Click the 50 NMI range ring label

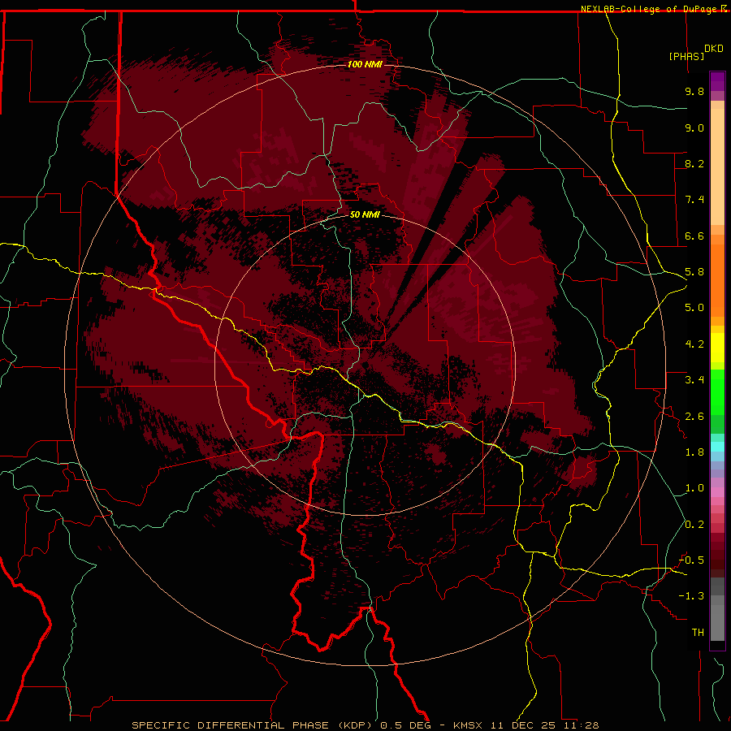[x=365, y=214]
